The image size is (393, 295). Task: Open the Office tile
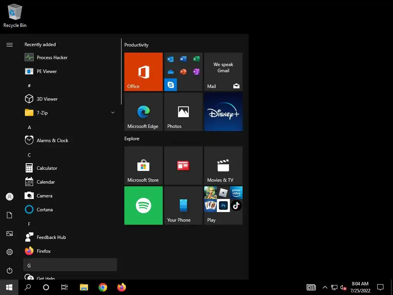(x=144, y=72)
